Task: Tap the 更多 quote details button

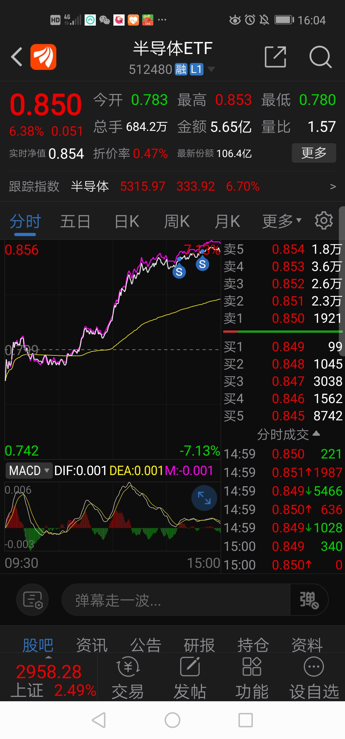Action: (314, 153)
